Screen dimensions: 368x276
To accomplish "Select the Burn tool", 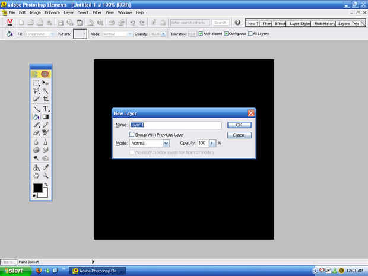I will (x=45, y=158).
